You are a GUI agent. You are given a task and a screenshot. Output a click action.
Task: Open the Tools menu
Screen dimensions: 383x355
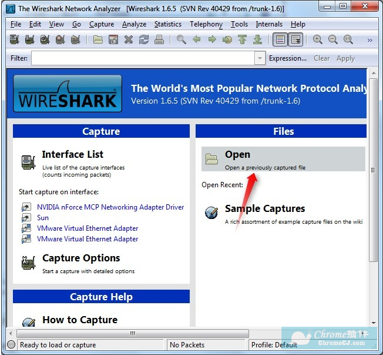coord(240,24)
